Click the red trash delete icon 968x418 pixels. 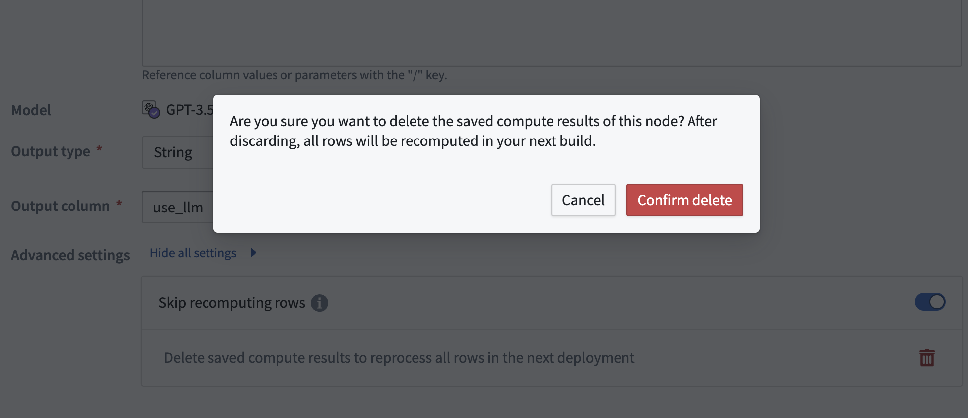point(927,358)
